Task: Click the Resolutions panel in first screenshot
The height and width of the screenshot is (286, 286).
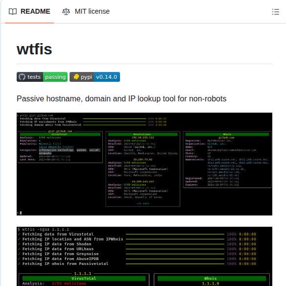Action: click(143, 169)
